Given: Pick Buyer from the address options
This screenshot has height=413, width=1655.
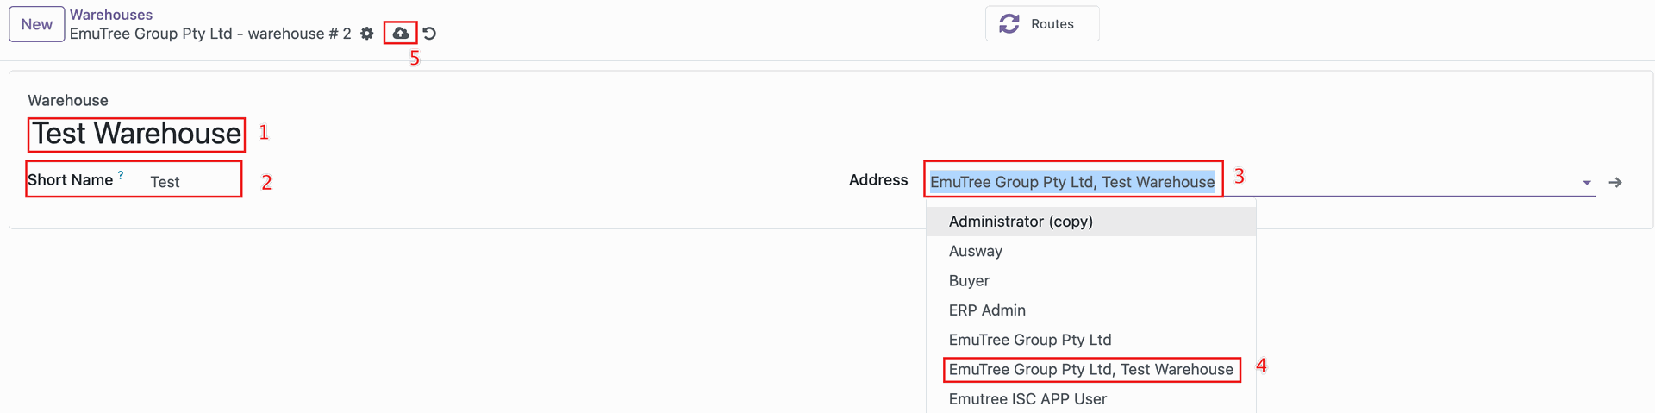Looking at the screenshot, I should pos(969,281).
